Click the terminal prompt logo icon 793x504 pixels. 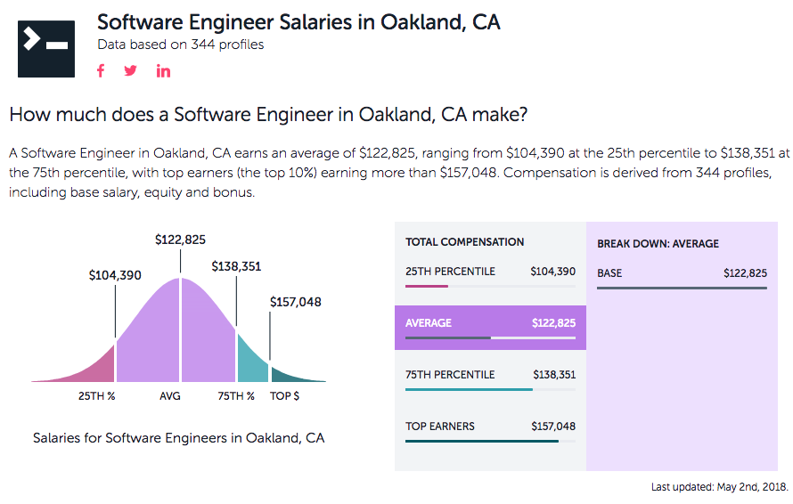46,42
